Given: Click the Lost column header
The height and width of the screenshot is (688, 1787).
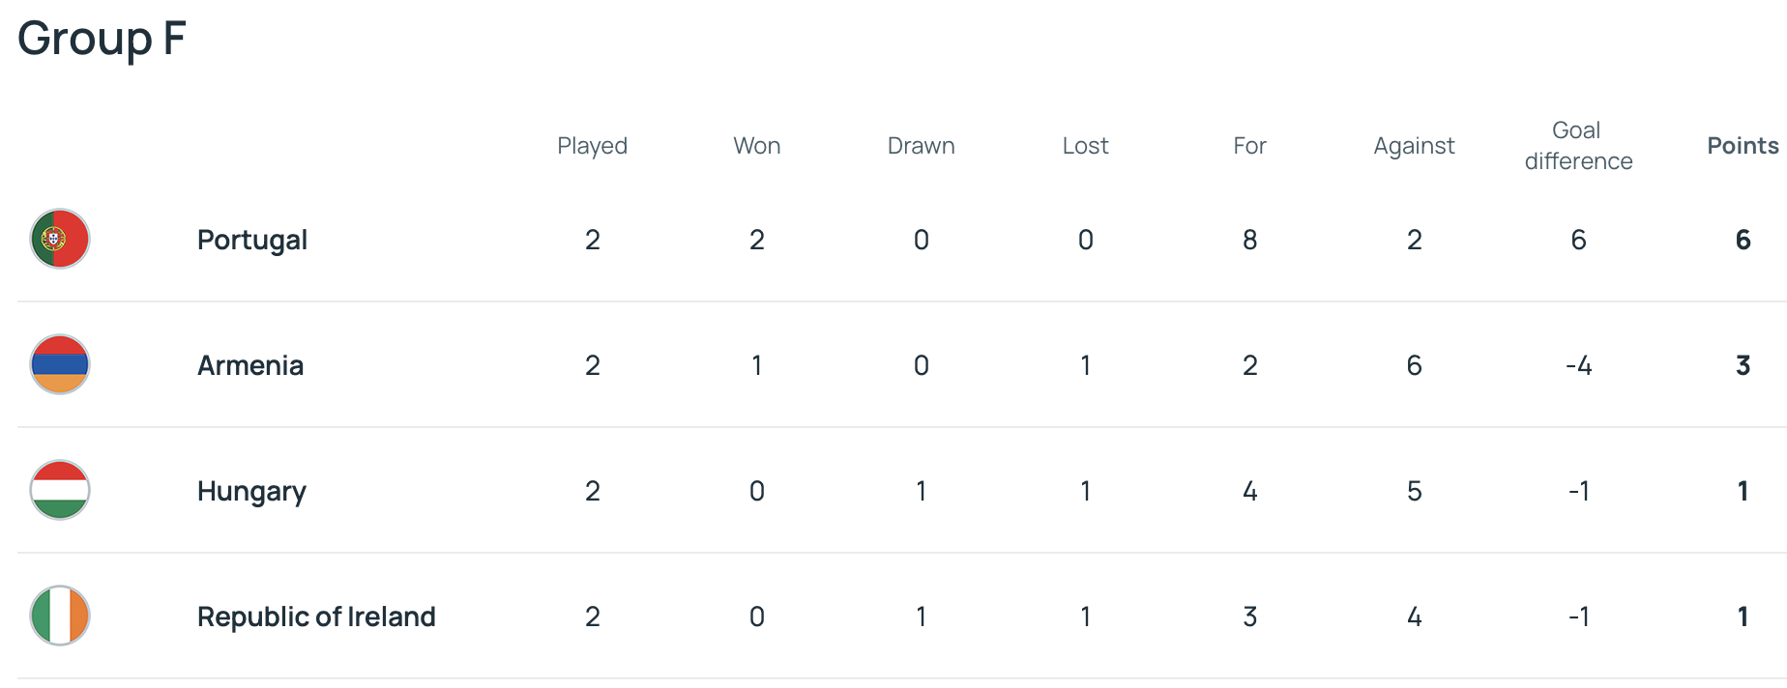Looking at the screenshot, I should (1085, 146).
